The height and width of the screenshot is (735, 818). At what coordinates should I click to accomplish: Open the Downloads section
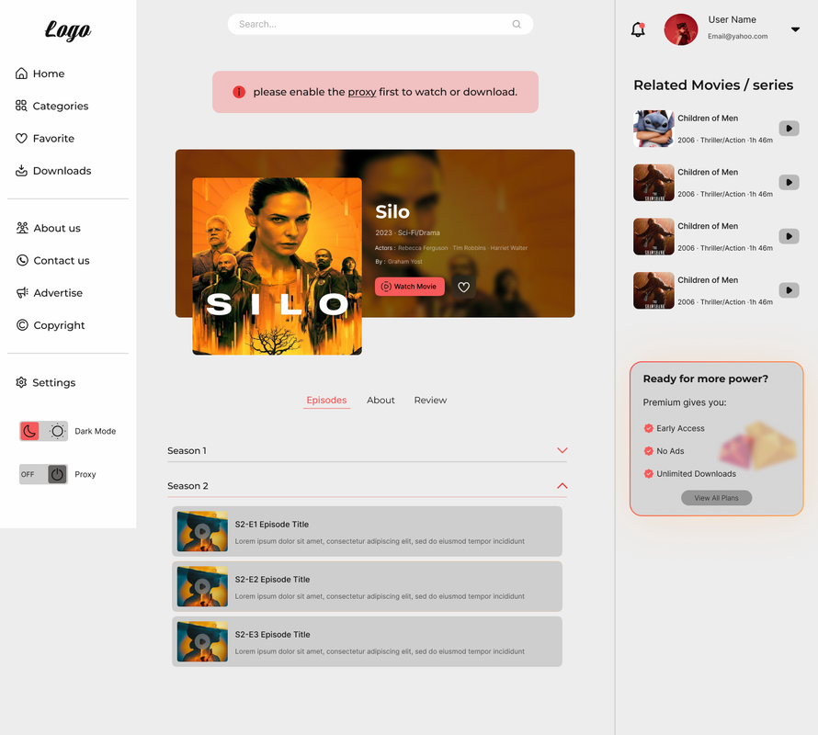[53, 171]
